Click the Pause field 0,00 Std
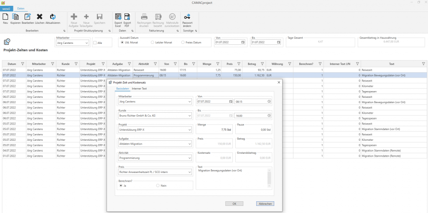The width and height of the screenshot is (428, 213). (254, 130)
